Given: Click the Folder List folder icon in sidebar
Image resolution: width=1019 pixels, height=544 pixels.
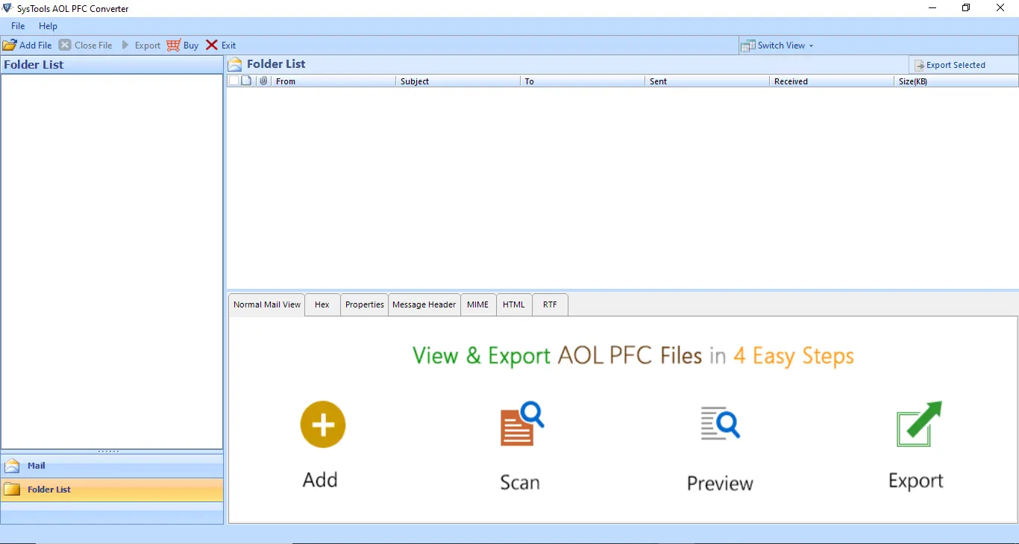Looking at the screenshot, I should [12, 490].
